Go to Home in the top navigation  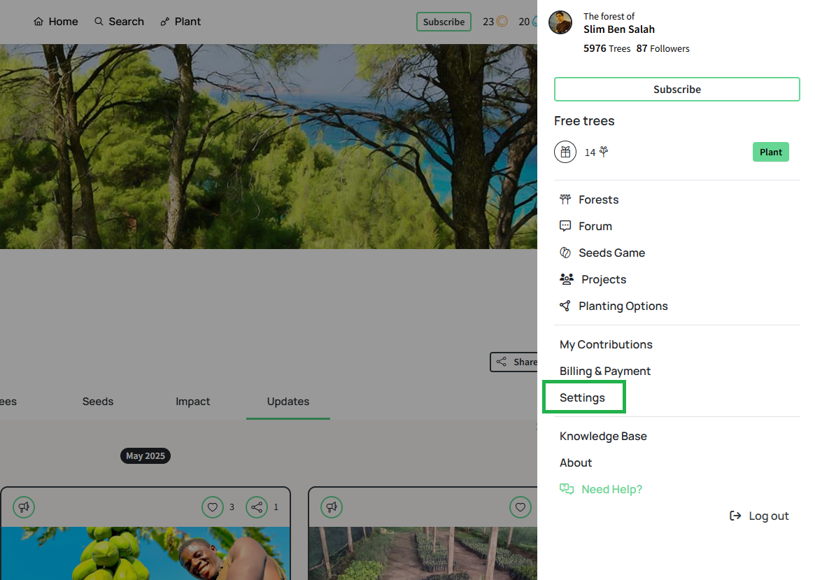pos(55,21)
